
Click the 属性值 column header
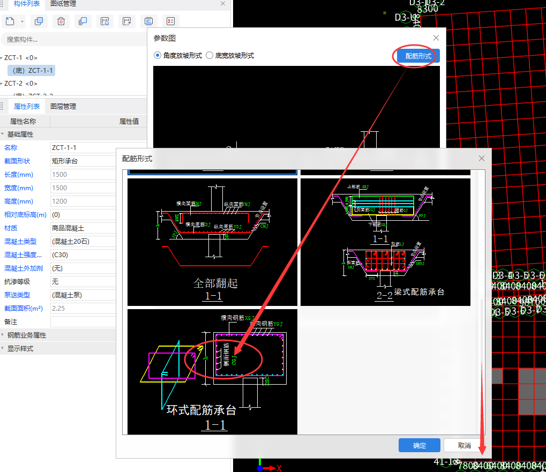129,121
